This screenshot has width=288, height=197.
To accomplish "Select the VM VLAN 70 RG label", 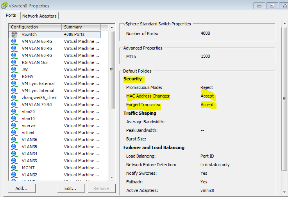I will [37, 105].
